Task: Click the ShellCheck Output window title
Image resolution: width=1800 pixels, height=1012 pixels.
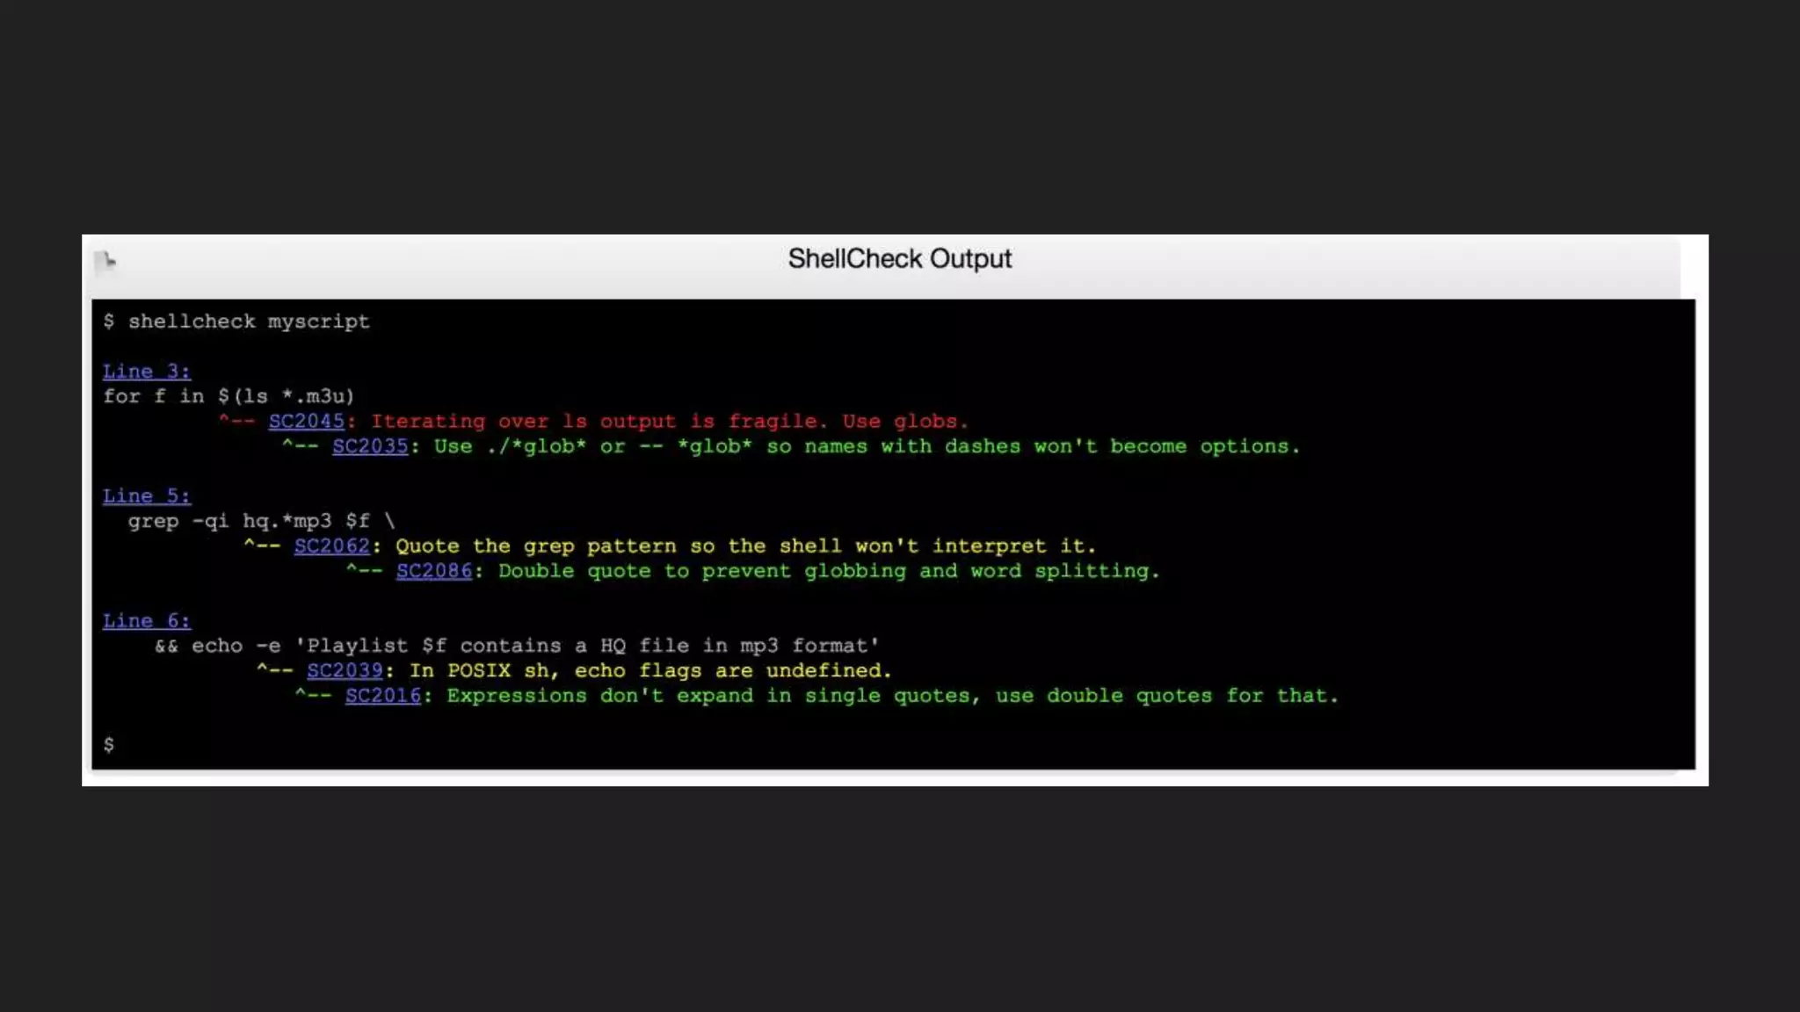Action: 899,259
